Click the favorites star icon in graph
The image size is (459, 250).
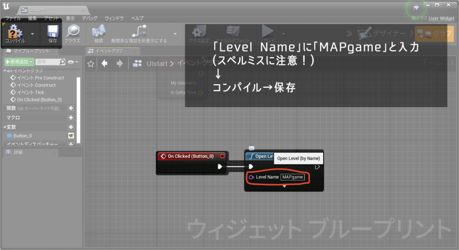[x=91, y=64]
